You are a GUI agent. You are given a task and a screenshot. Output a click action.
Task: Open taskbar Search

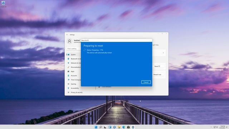pyautogui.click(x=101, y=127)
